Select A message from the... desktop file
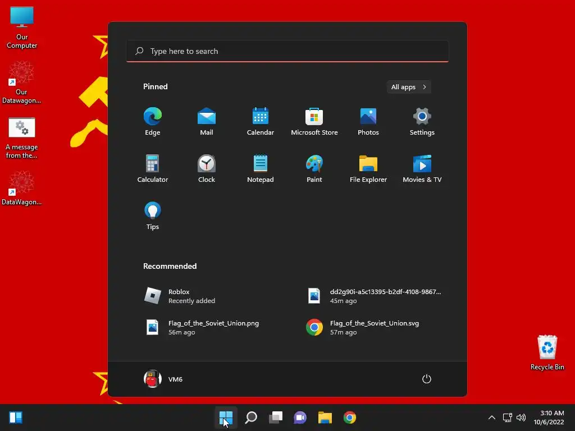Image resolution: width=575 pixels, height=431 pixels. [x=22, y=138]
